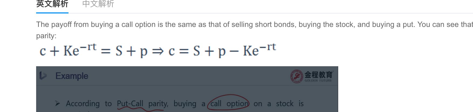Click the underlined 'Put-Call' text

pos(130,103)
